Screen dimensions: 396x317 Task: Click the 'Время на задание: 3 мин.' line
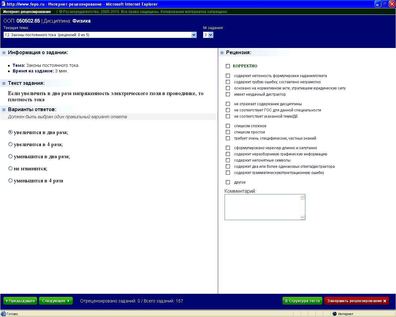coord(40,71)
